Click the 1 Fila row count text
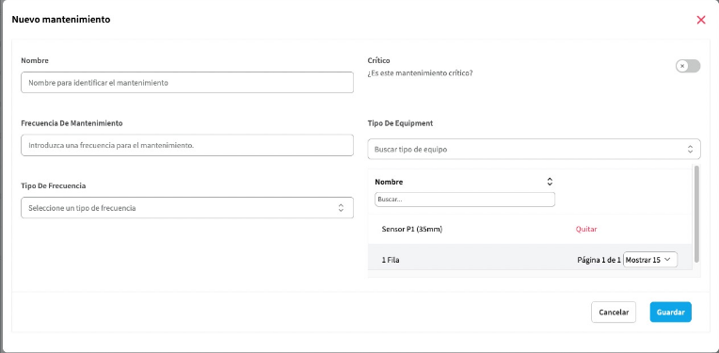The width and height of the screenshot is (719, 353). (391, 260)
